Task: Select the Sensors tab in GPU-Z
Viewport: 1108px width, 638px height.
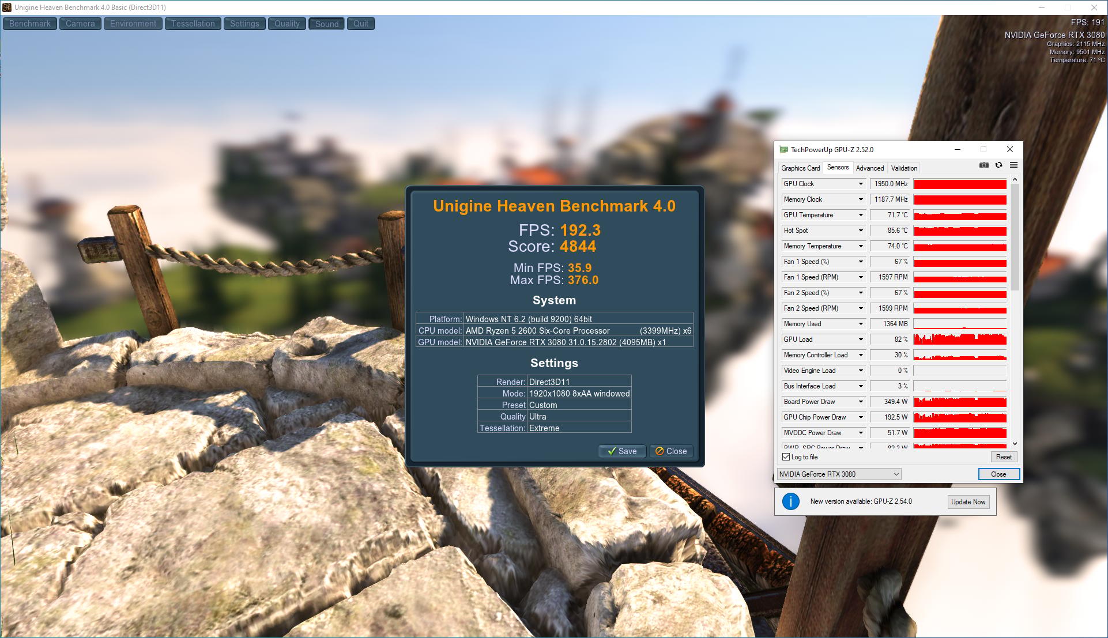Action: pyautogui.click(x=838, y=167)
